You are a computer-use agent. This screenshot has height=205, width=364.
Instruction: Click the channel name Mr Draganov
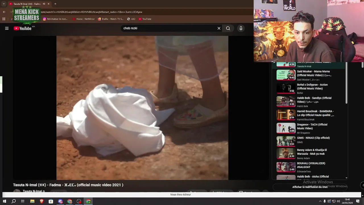click(x=303, y=133)
